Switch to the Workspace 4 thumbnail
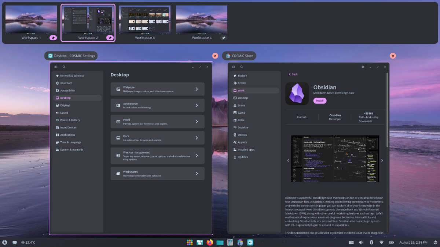This screenshot has width=440, height=247. tap(202, 19)
